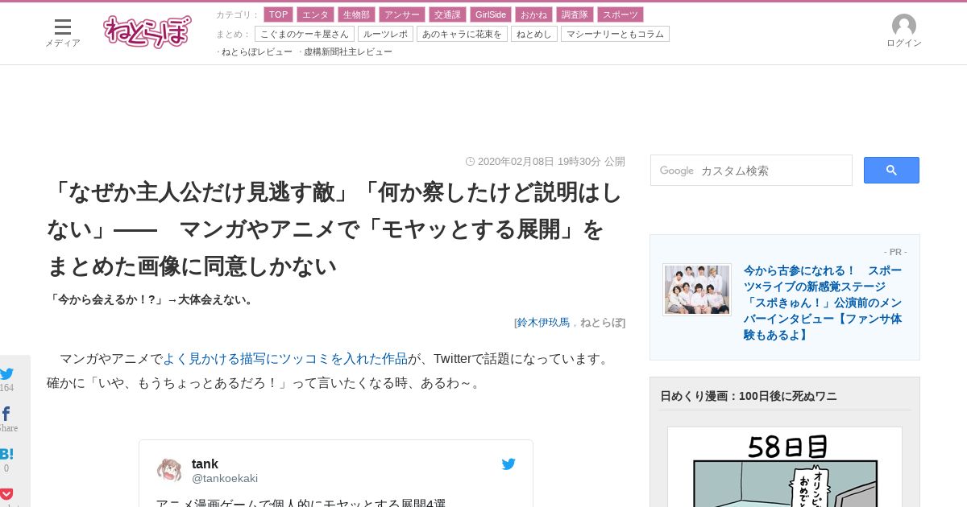Click the ねとらぼ site logo
Viewport: 967px width, 507px height.
pos(147,31)
